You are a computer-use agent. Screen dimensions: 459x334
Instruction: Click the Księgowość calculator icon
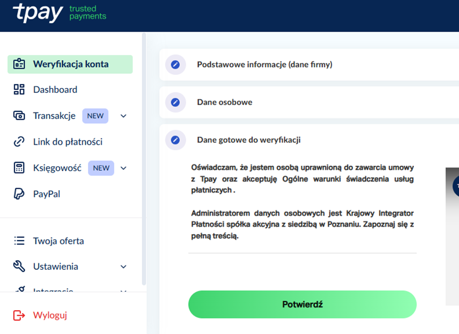(19, 168)
